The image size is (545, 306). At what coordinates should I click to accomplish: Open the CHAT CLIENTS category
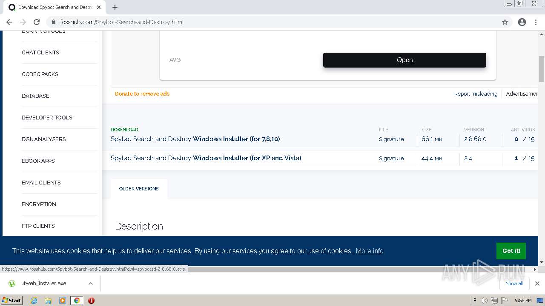click(x=40, y=53)
